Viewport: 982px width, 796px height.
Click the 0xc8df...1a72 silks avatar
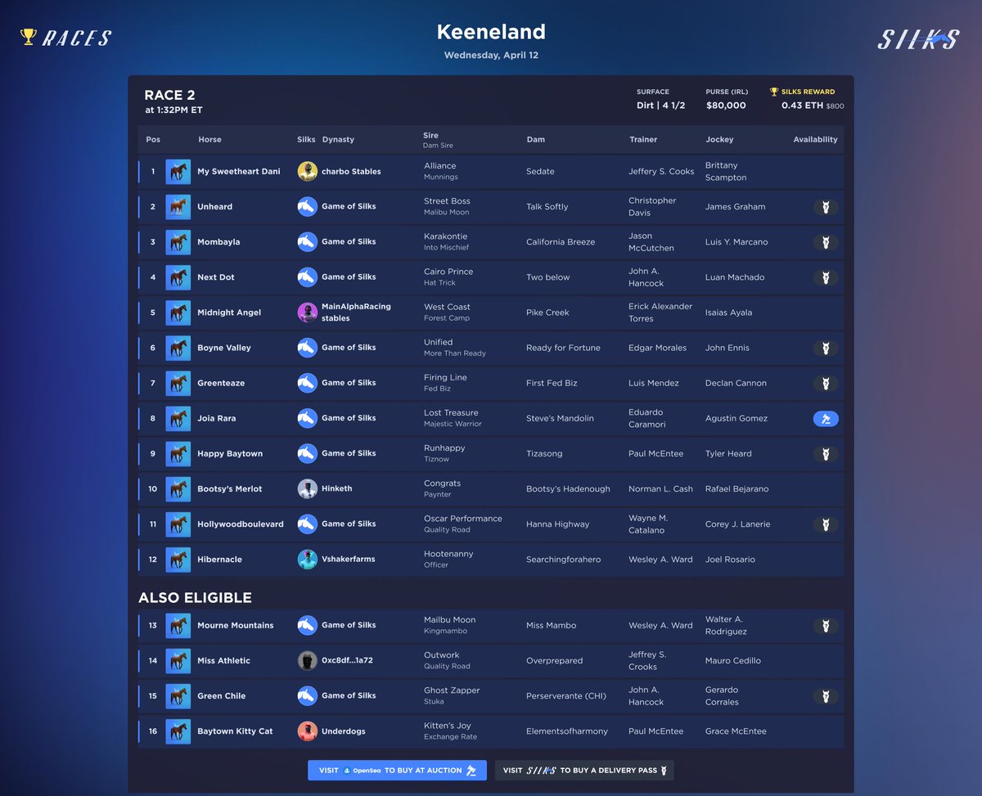pos(307,660)
